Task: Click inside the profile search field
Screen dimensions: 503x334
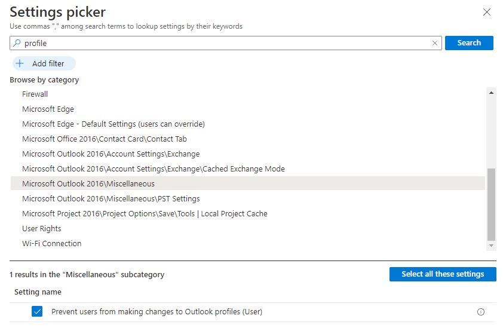Action: coord(226,43)
